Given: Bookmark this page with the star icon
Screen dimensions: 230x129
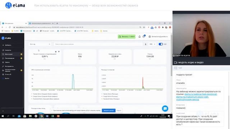Looking at the screenshot, I should (x=144, y=27).
